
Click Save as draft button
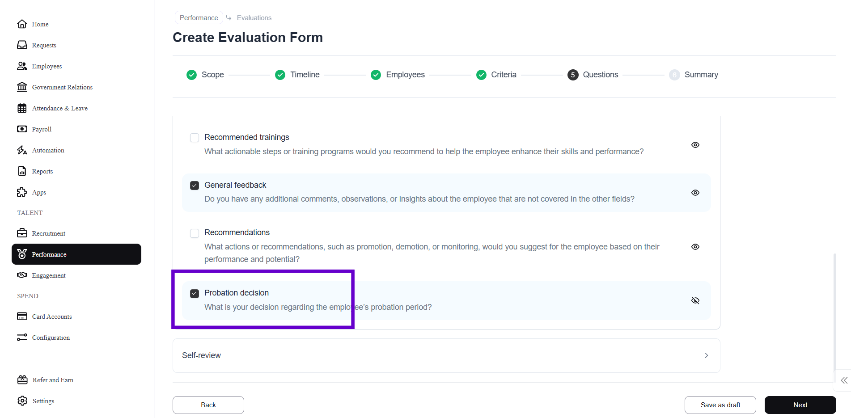tap(720, 405)
